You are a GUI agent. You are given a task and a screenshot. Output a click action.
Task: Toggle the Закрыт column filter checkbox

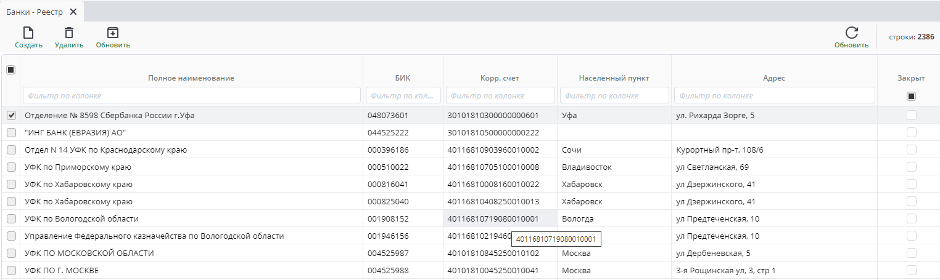coord(911,96)
